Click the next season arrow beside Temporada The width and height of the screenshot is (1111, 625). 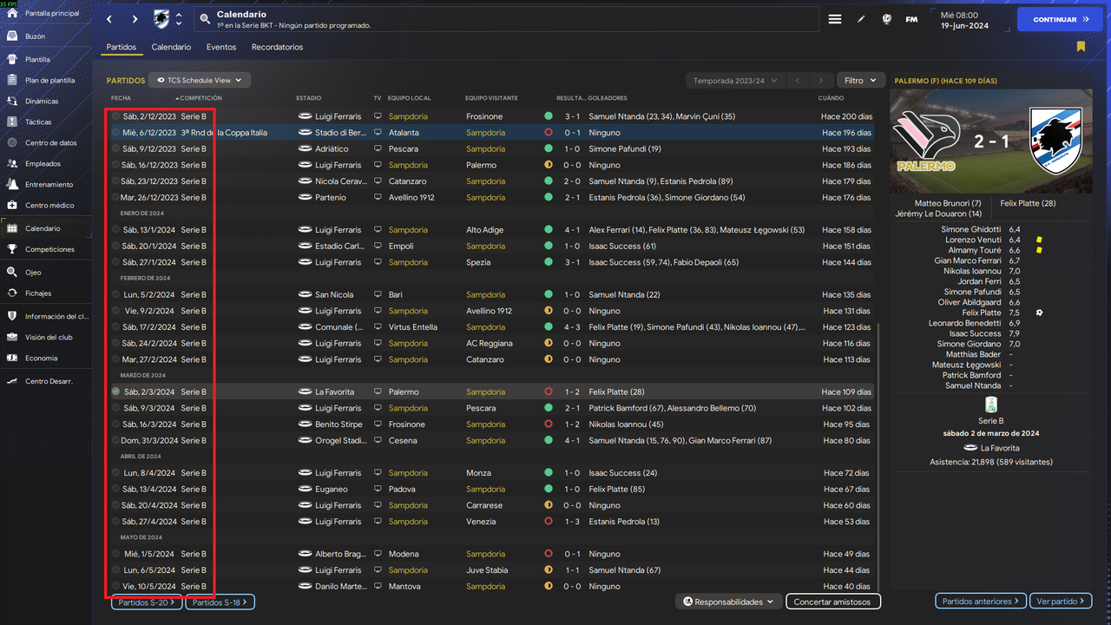point(820,81)
